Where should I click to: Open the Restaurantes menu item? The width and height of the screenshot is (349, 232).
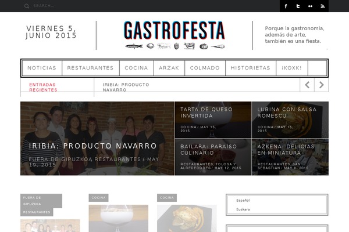click(x=90, y=68)
